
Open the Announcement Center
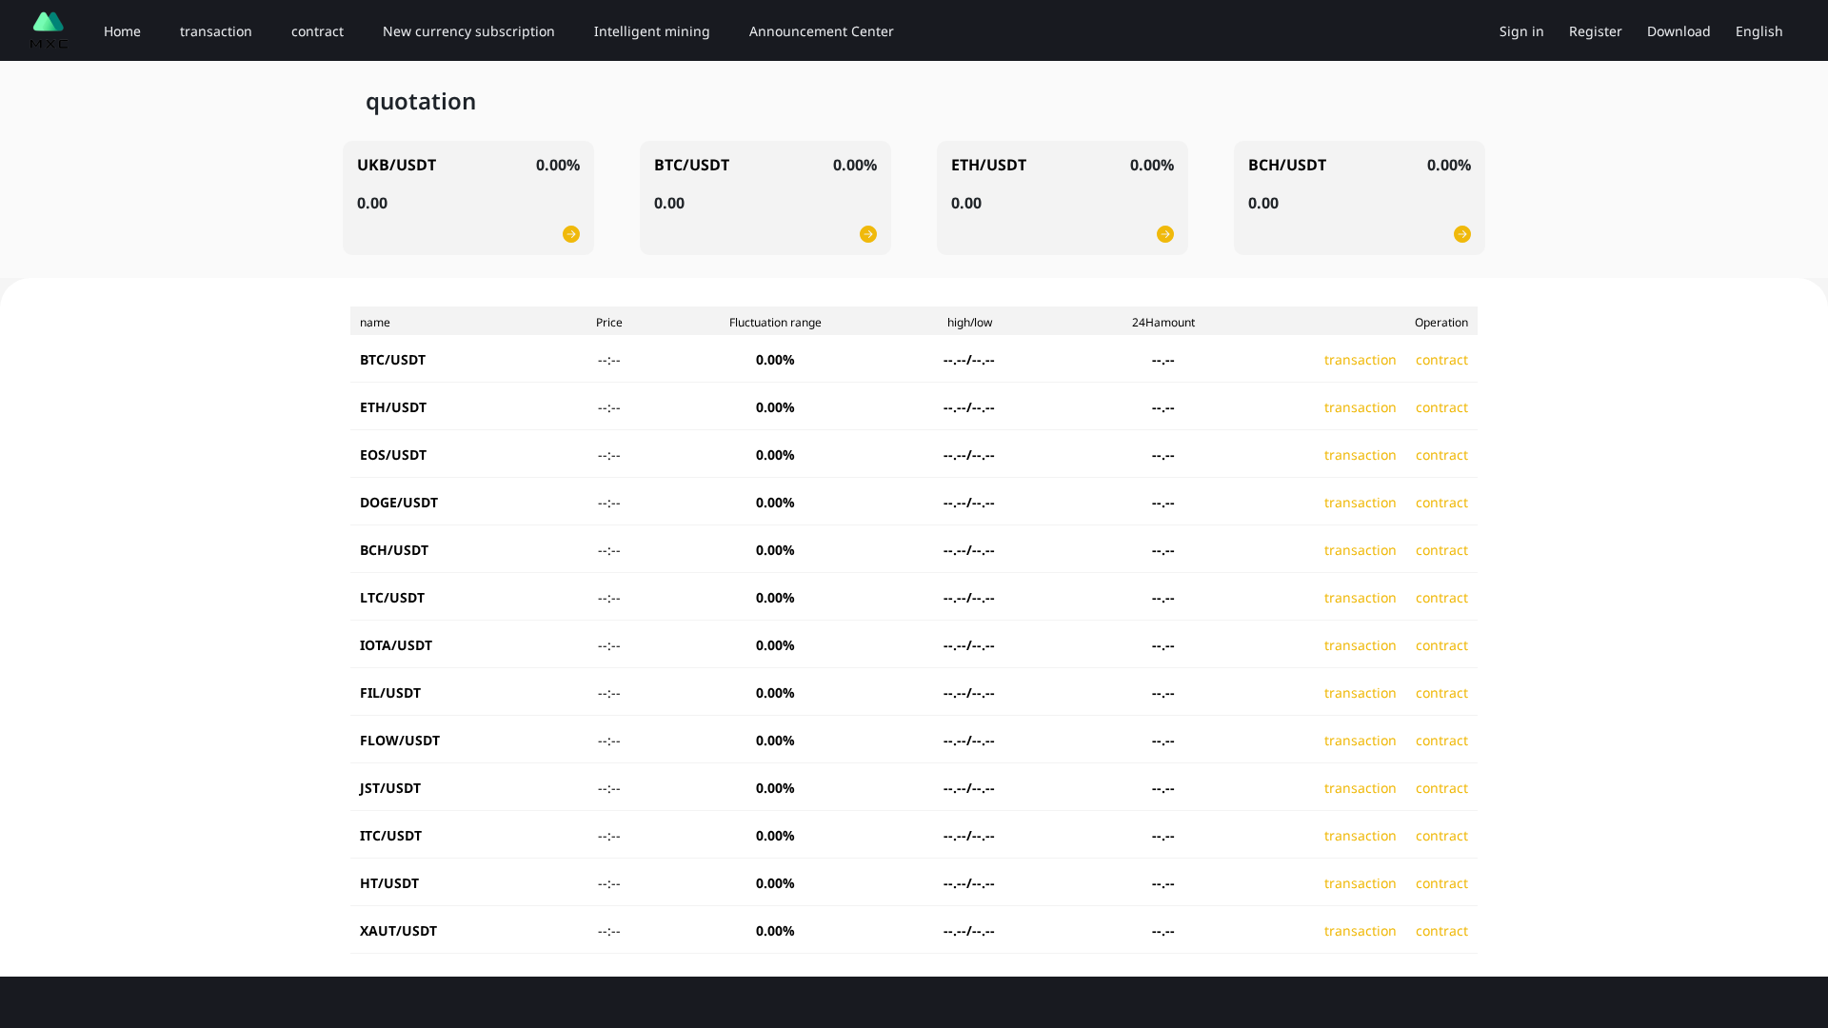tap(821, 30)
